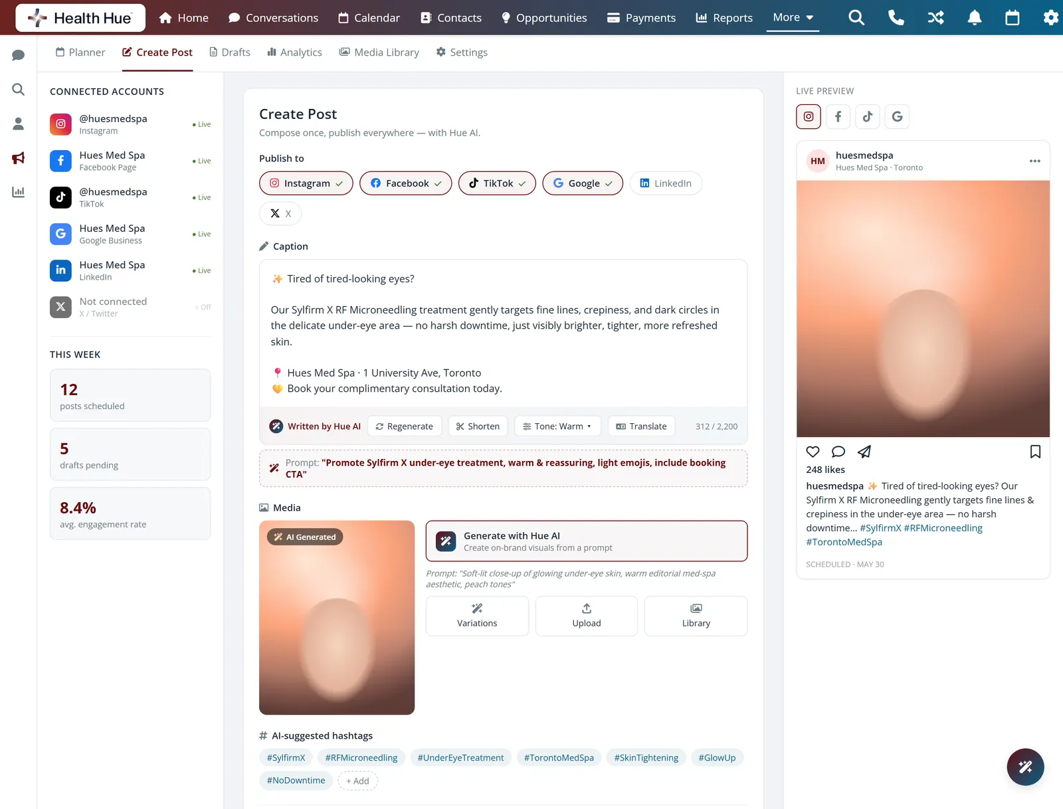Open the Media Library tab

(379, 52)
